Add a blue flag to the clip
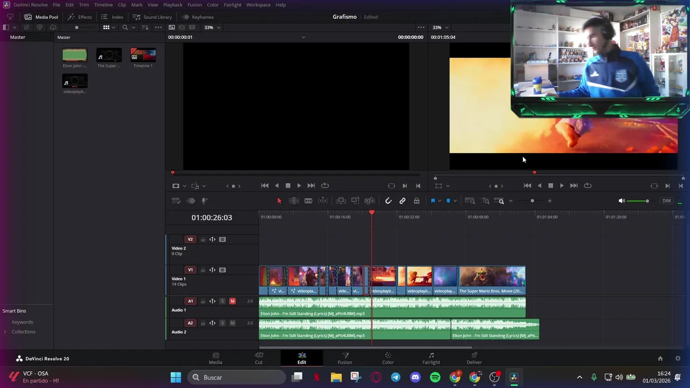 (x=433, y=201)
